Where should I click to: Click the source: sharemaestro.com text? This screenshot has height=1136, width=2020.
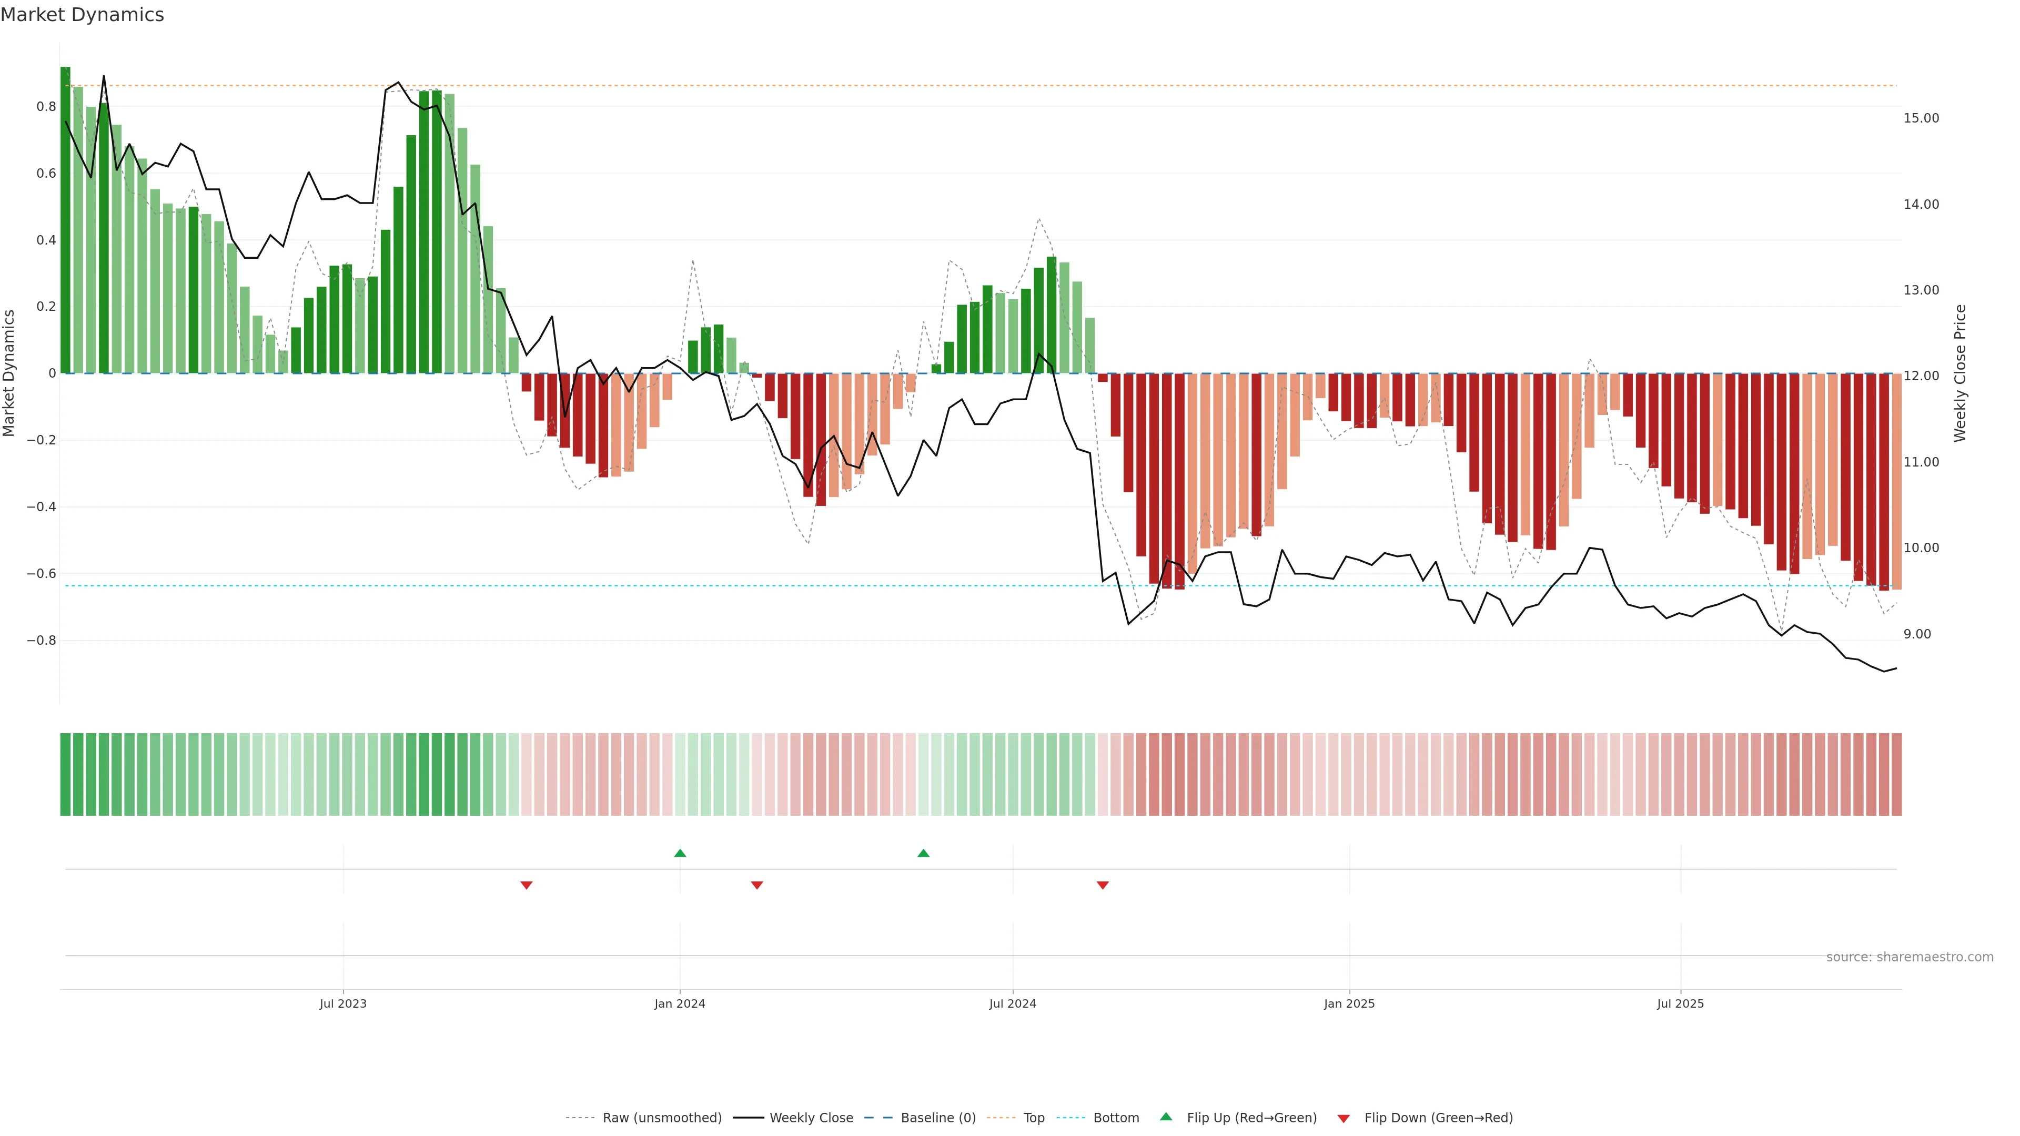coord(1910,957)
